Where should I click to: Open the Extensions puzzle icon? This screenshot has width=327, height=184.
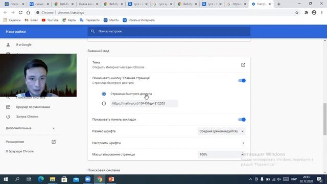(x=306, y=12)
